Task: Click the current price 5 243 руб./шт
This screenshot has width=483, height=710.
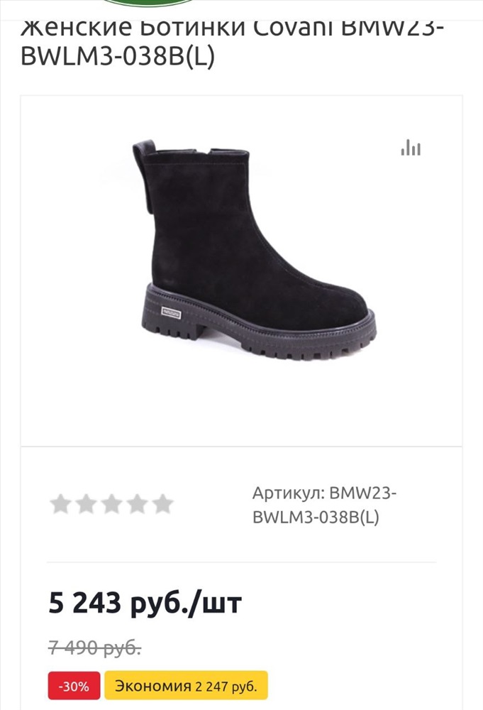Action: click(x=145, y=603)
